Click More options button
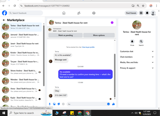The height and width of the screenshot is (116, 160). tap(99, 35)
